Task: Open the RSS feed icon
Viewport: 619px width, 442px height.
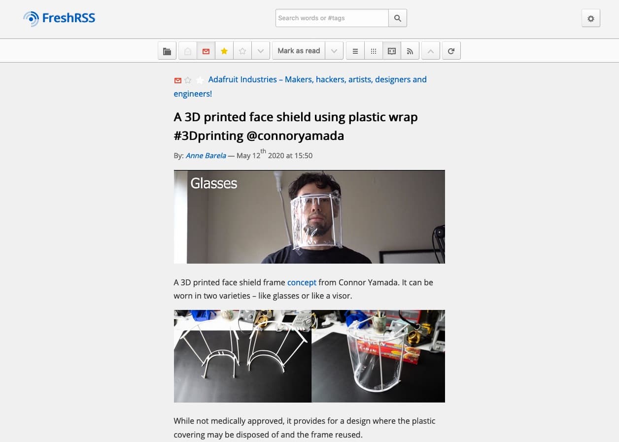Action: [x=410, y=51]
